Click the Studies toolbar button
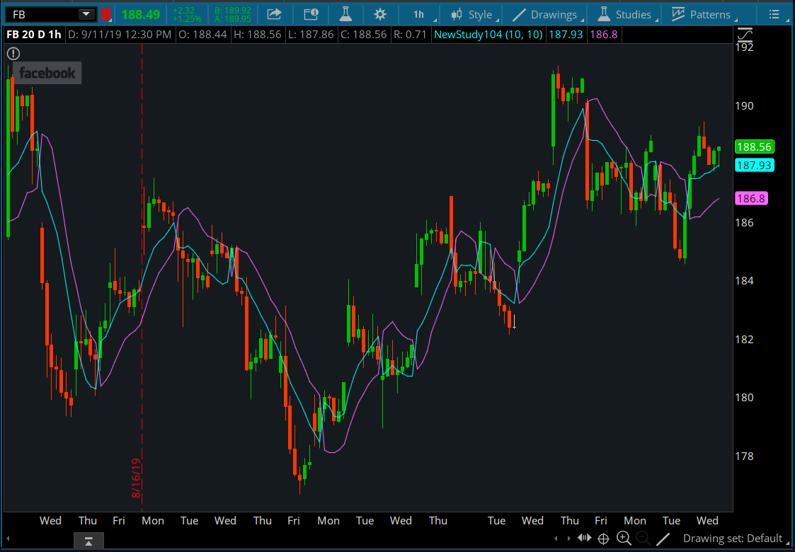 (x=624, y=14)
